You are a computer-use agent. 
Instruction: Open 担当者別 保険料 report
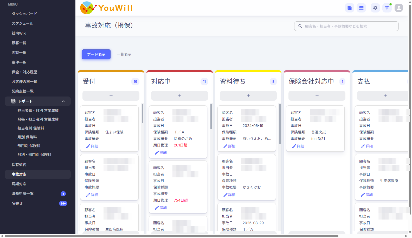(x=31, y=128)
